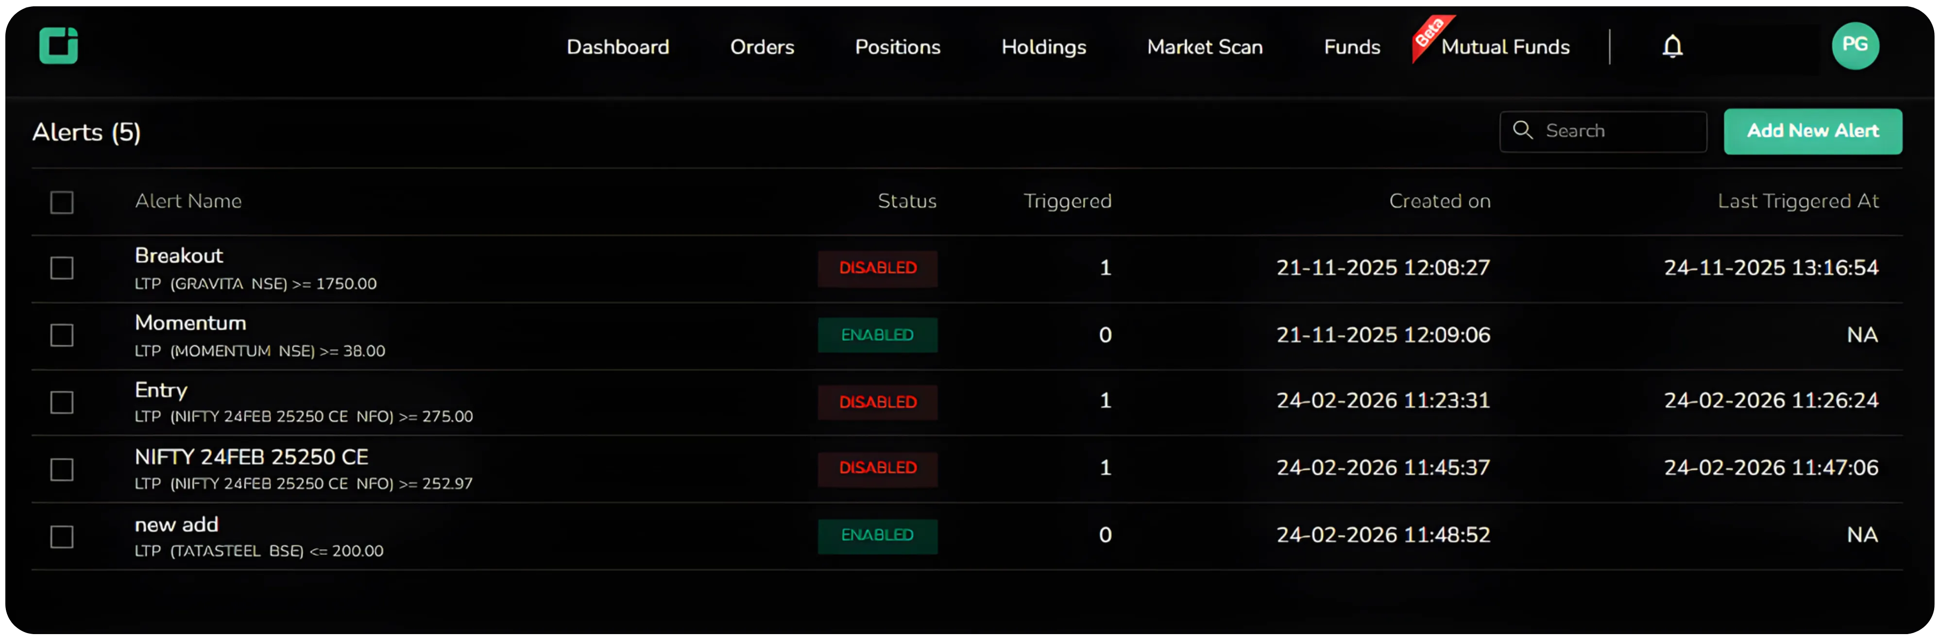Open notifications via the bell icon

coord(1672,47)
